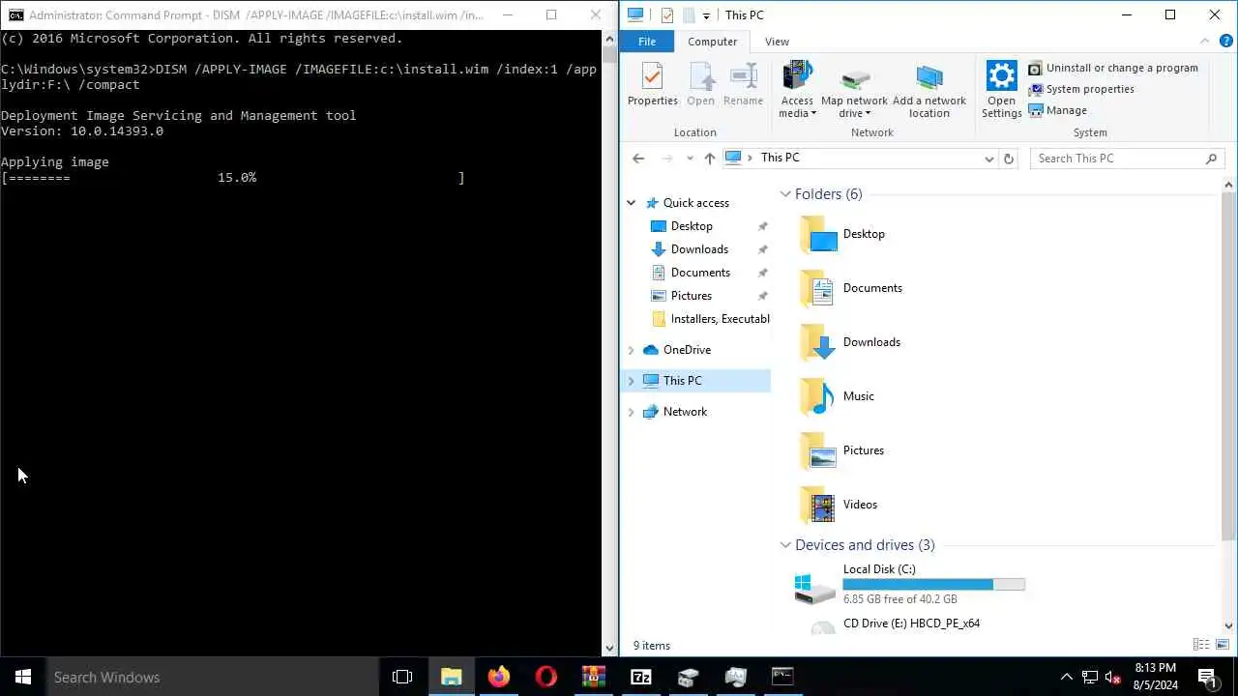This screenshot has width=1238, height=696.
Task: Expand the OneDrive tree node
Action: tap(632, 350)
